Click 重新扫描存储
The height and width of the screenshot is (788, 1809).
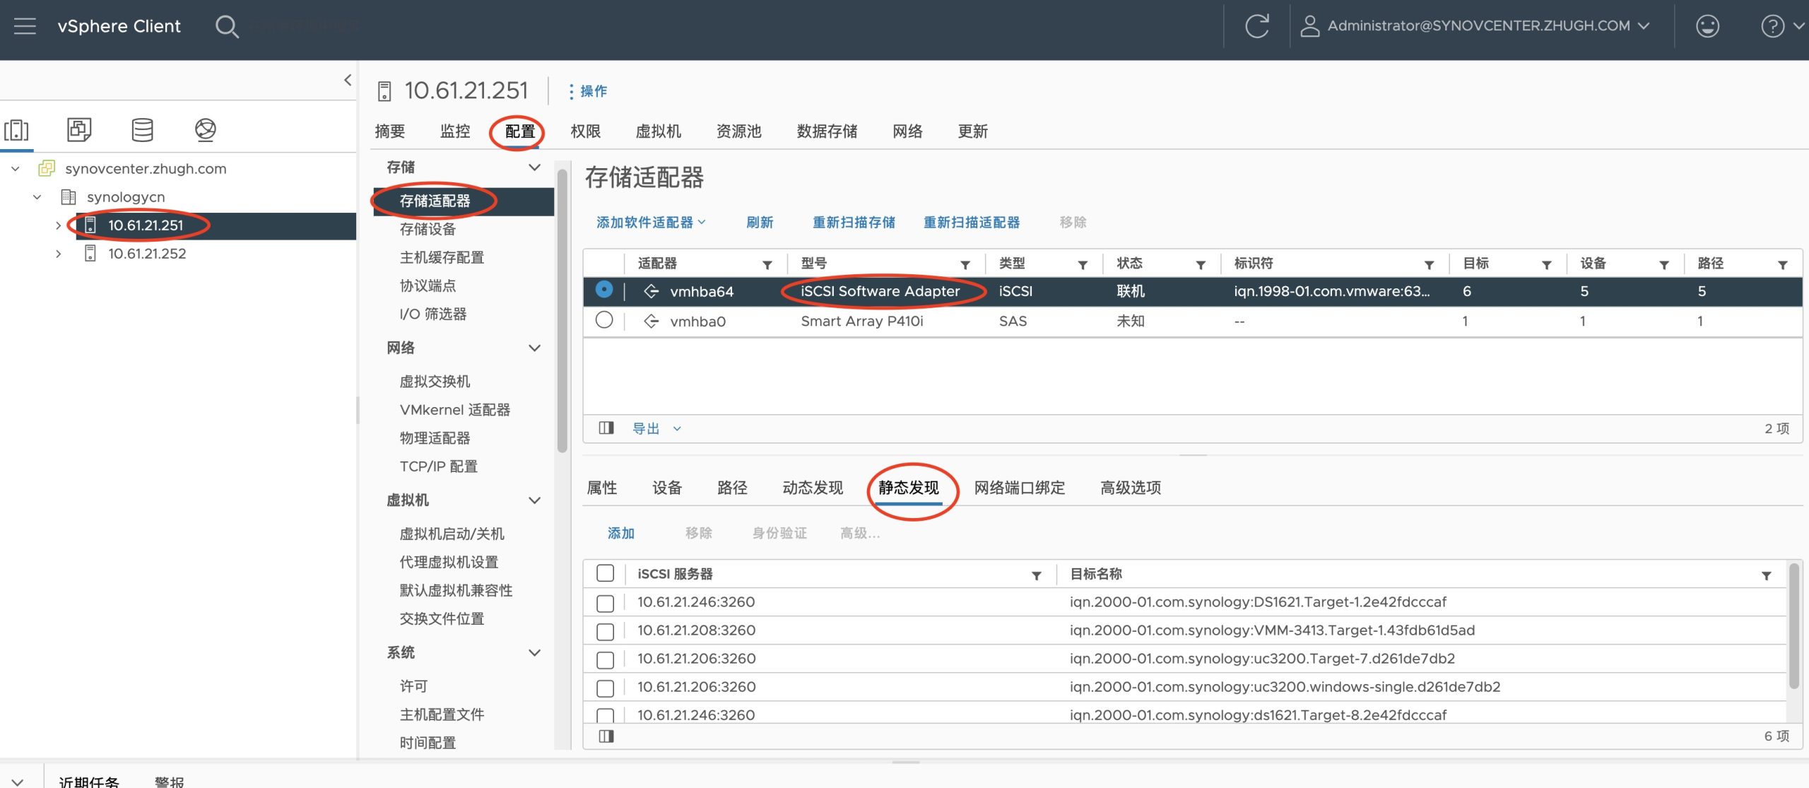854,223
